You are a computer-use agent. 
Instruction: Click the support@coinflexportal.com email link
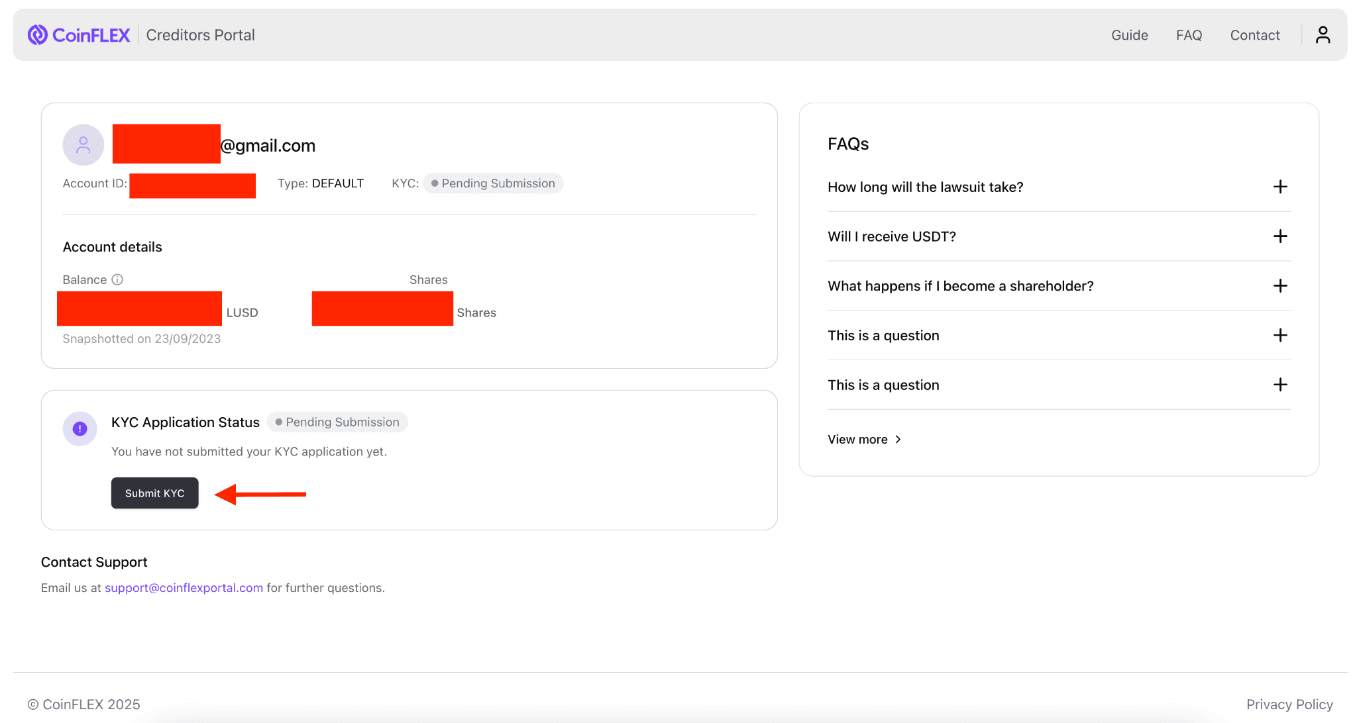184,588
